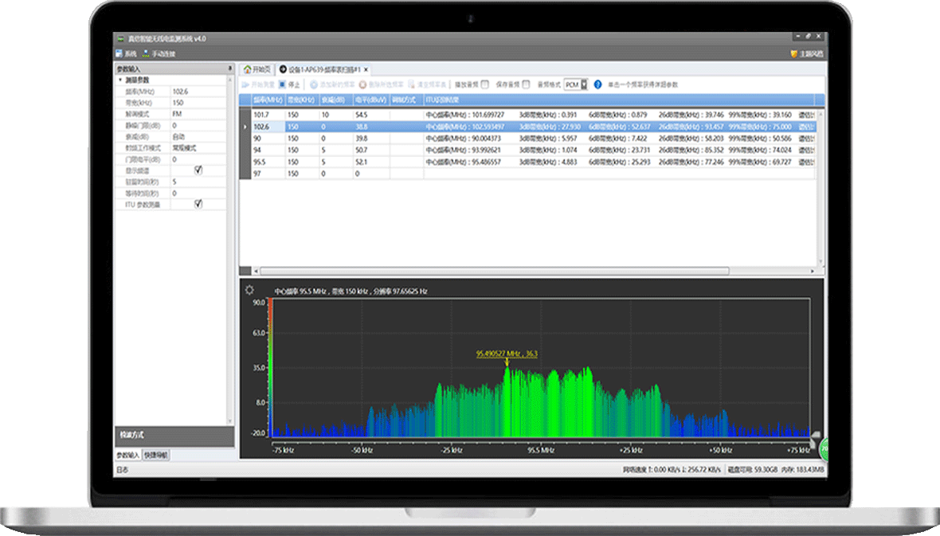Click the Stop button label in toolbar
Screen dimensions: 940x536
click(294, 84)
